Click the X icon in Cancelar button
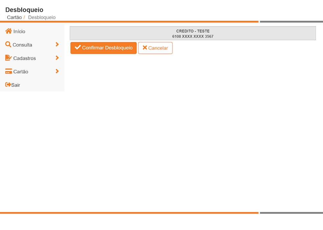This screenshot has width=323, height=230. click(x=145, y=48)
